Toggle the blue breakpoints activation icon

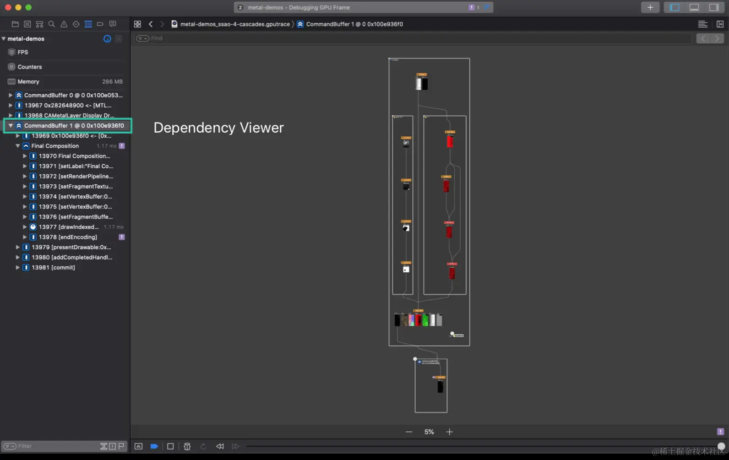click(x=154, y=446)
